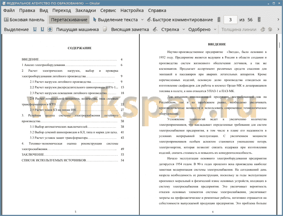Open the Справка menu
The height and width of the screenshot is (216, 283).
point(157,10)
